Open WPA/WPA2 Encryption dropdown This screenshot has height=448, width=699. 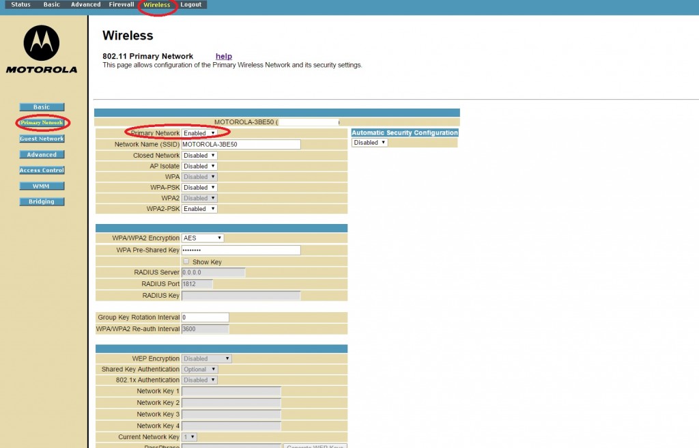pos(203,238)
